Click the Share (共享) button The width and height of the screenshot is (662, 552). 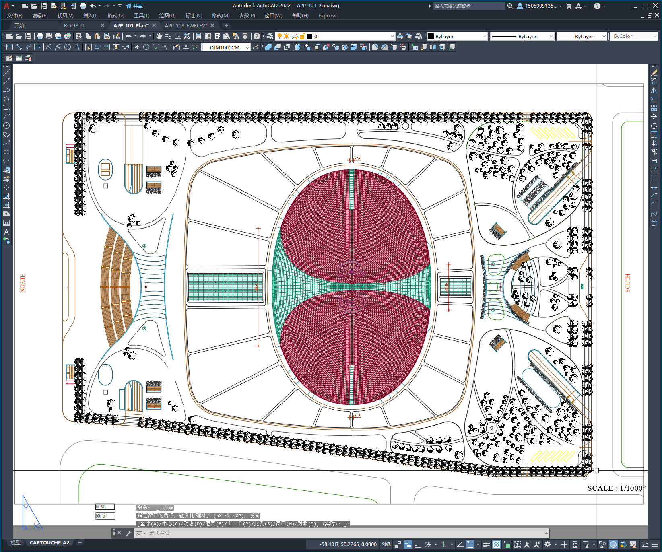point(134,6)
